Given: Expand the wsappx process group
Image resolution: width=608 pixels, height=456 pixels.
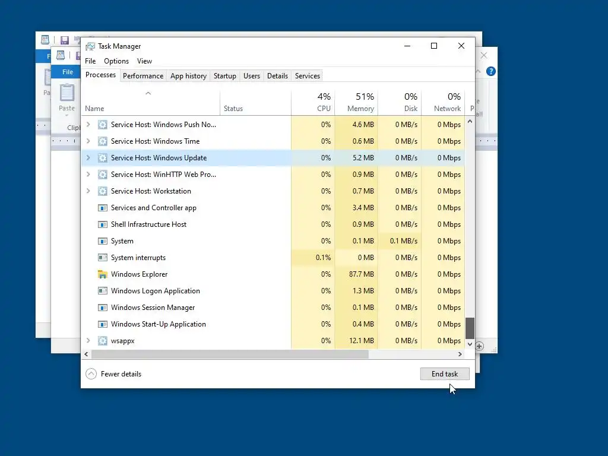Looking at the screenshot, I should 88,341.
